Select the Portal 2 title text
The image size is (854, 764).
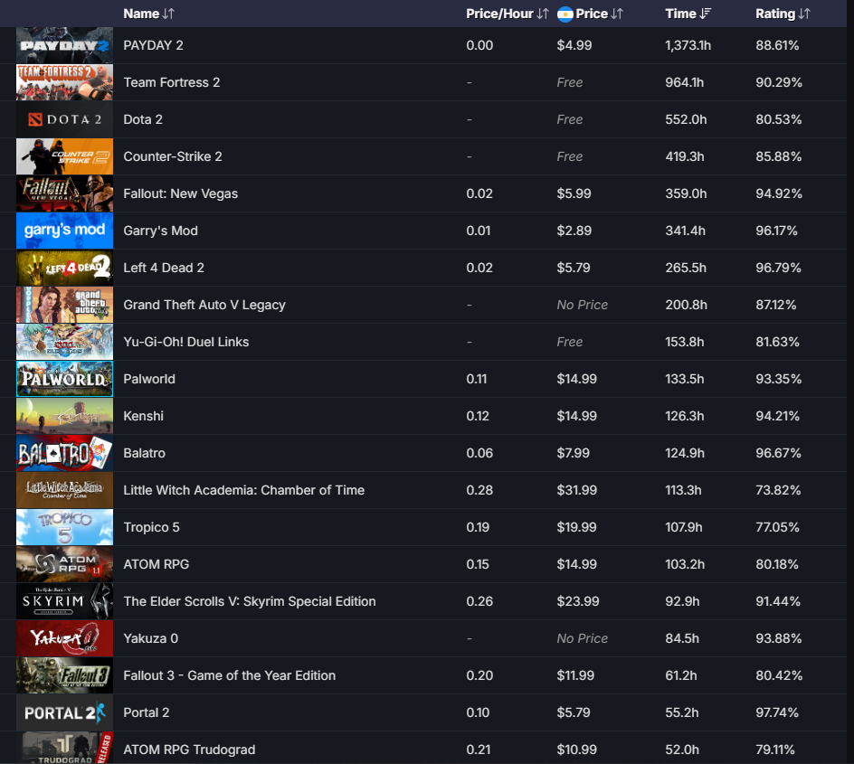[x=146, y=712]
